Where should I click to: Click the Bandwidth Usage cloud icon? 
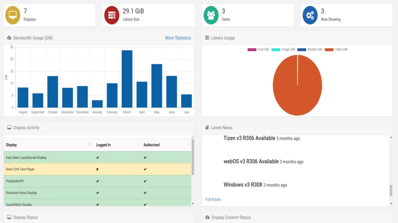(x=9, y=38)
